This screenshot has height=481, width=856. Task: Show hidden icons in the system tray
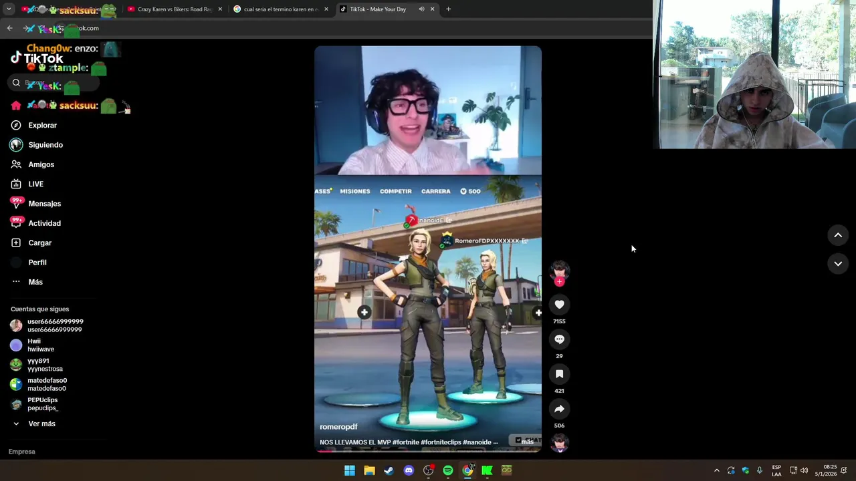coord(716,470)
